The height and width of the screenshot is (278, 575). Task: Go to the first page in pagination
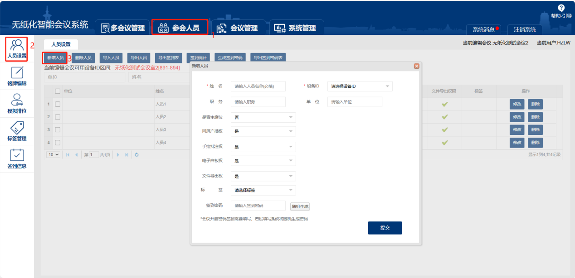pos(68,154)
